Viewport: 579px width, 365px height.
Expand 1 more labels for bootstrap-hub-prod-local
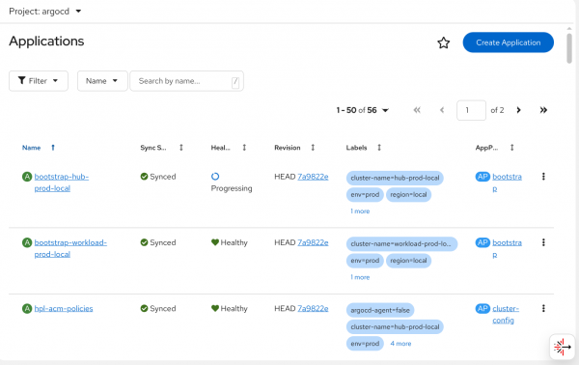(x=360, y=211)
